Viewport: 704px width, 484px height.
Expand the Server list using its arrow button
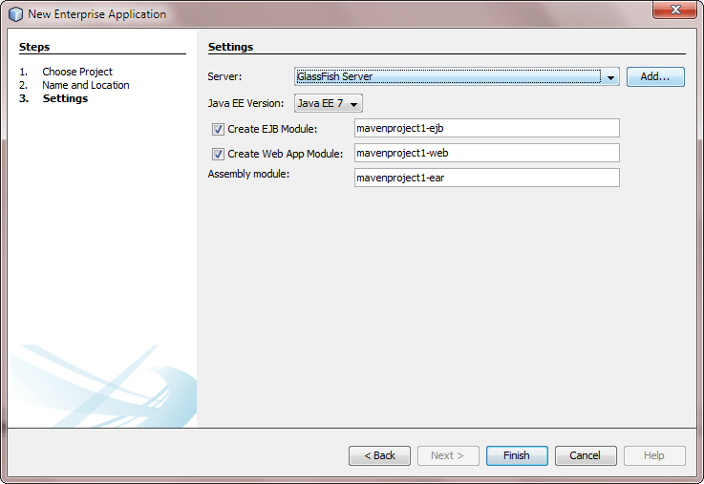610,77
